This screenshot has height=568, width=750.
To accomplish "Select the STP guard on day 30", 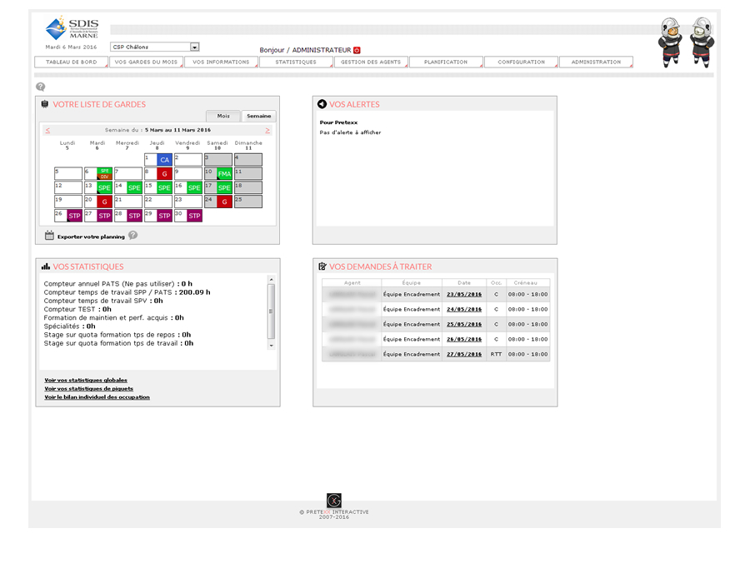I will [x=194, y=216].
